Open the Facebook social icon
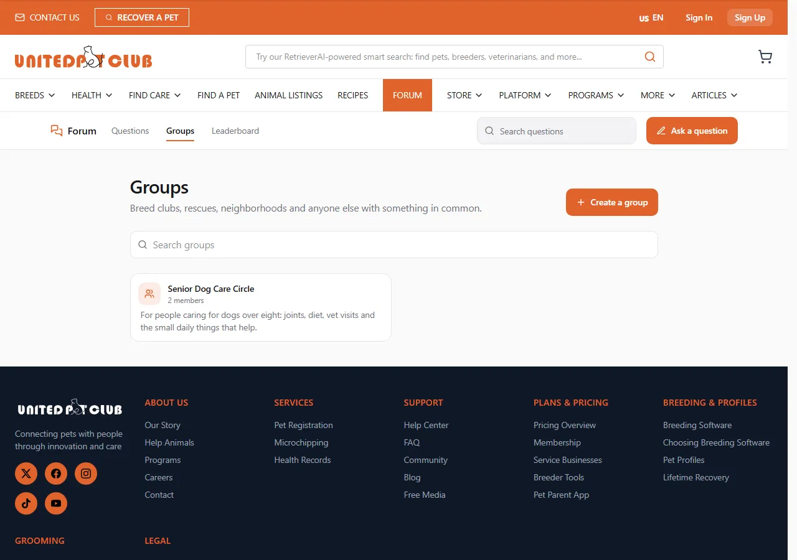 (x=56, y=474)
